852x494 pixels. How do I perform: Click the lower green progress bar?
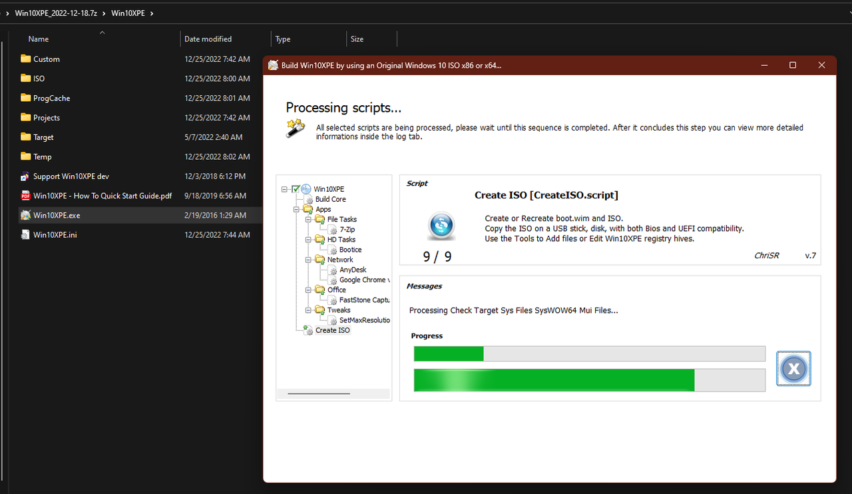tap(589, 380)
